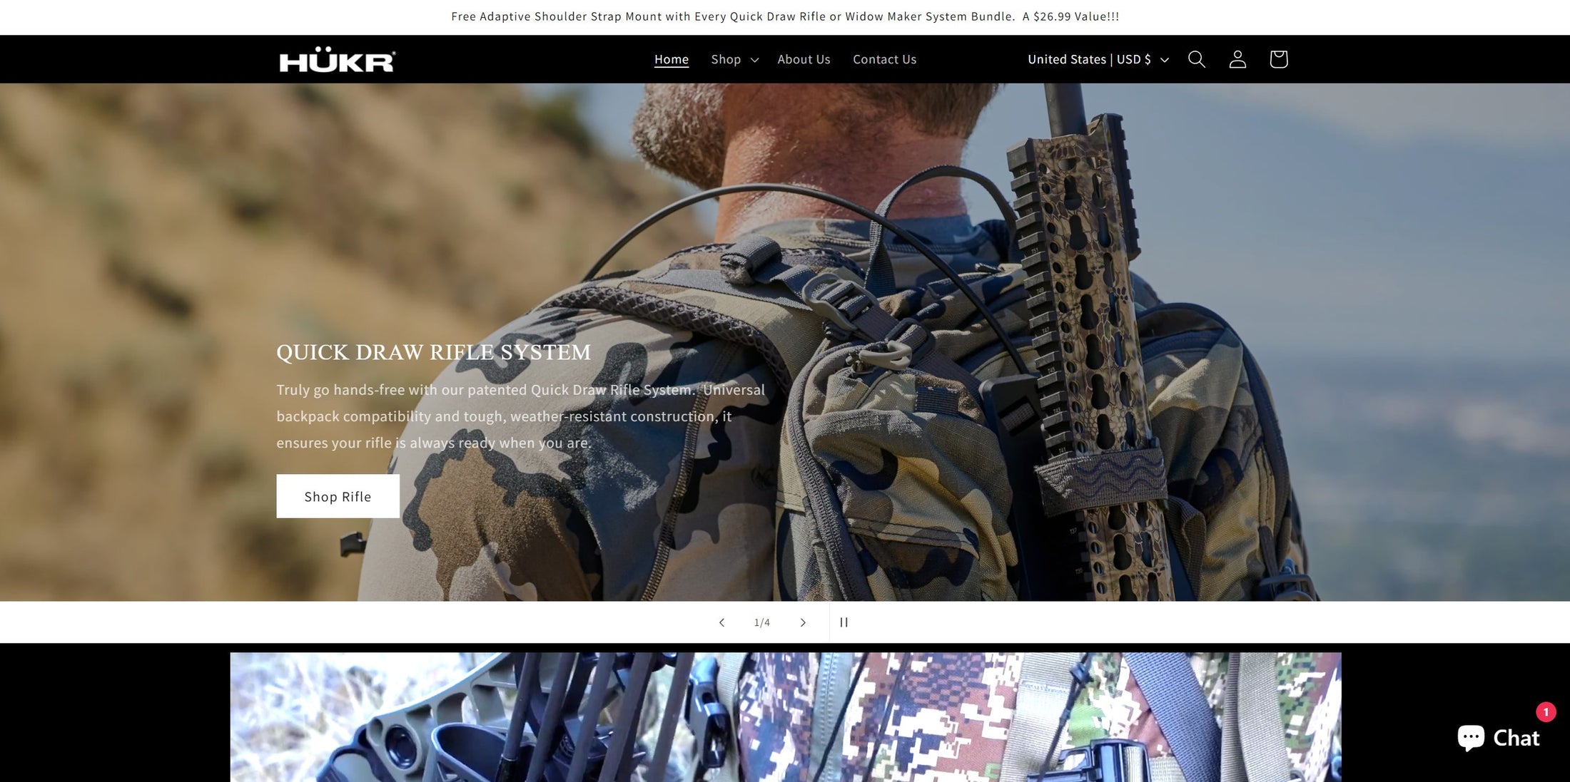Go to previous slide arrow
The image size is (1570, 782).
coord(721,622)
